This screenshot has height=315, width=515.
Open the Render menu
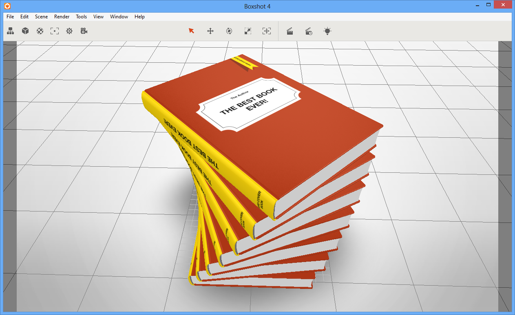(x=62, y=17)
